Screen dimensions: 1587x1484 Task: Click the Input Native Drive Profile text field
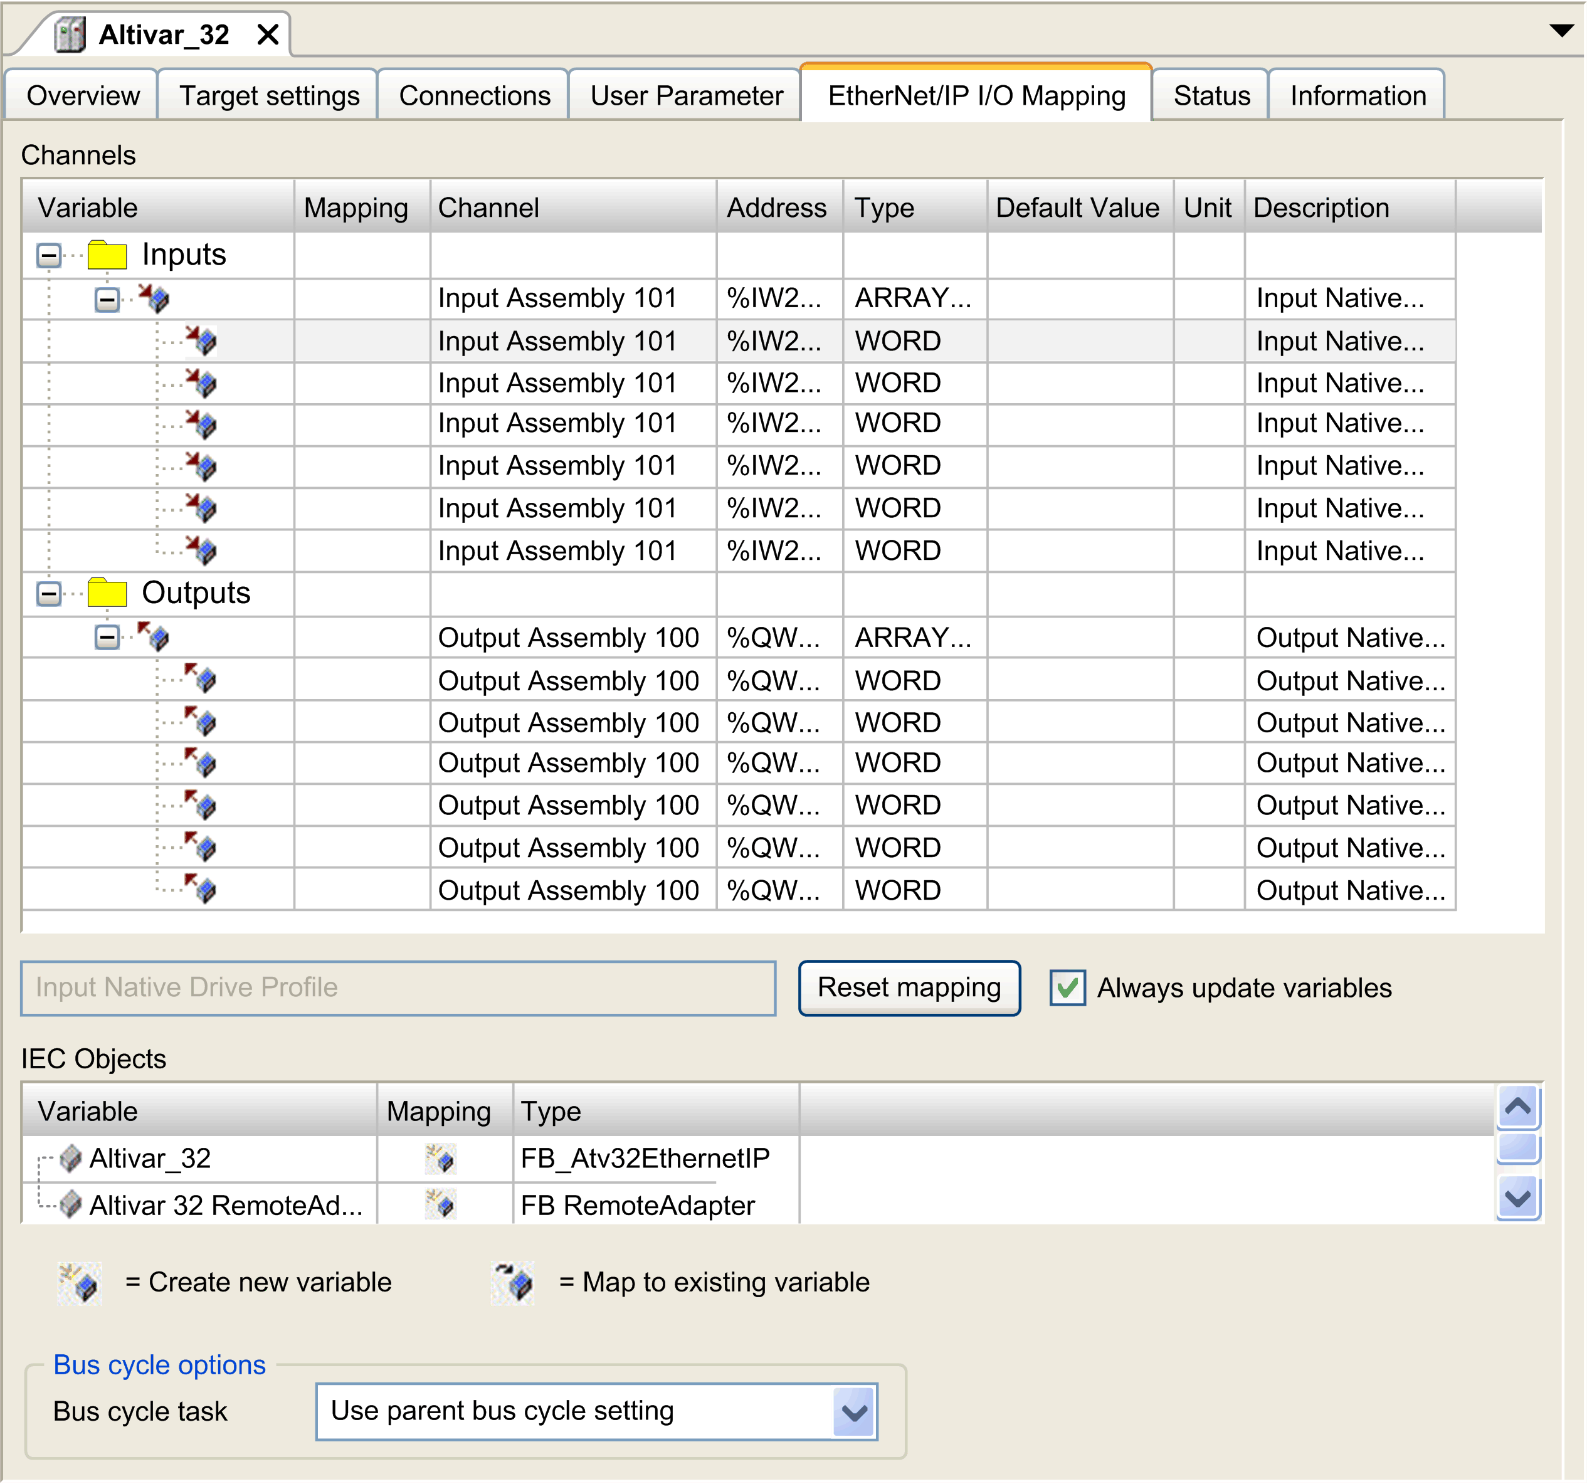tap(399, 987)
